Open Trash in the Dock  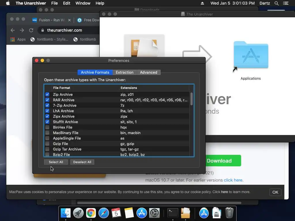(229, 213)
